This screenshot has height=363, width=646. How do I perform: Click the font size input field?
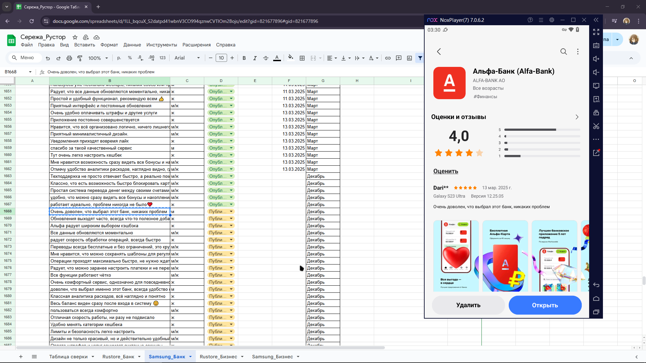click(x=221, y=58)
